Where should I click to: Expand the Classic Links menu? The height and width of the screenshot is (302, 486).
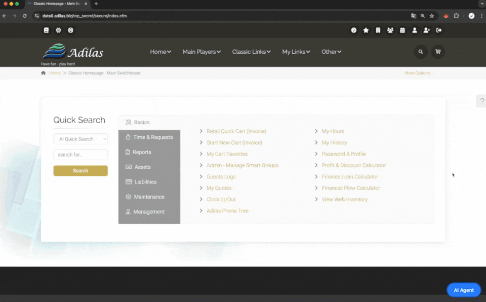click(251, 52)
